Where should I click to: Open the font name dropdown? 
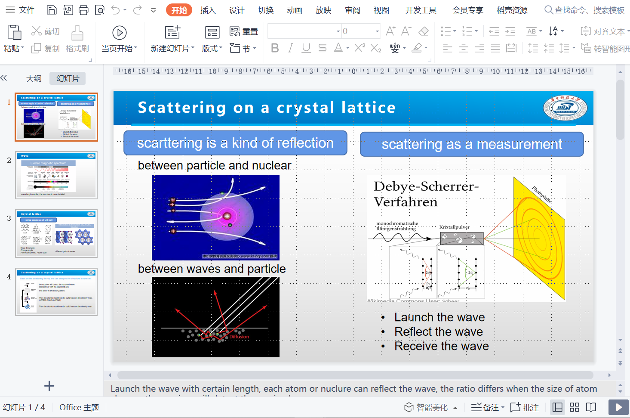tap(338, 31)
